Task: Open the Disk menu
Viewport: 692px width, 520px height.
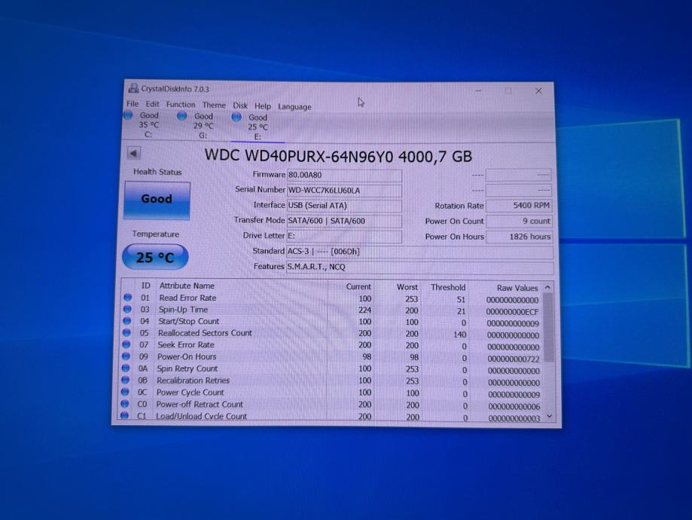Action: tap(240, 106)
